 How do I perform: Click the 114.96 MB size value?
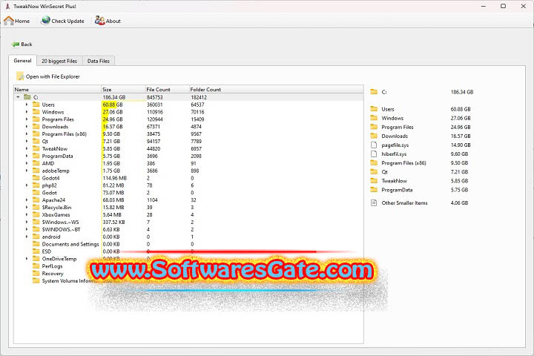(115, 178)
